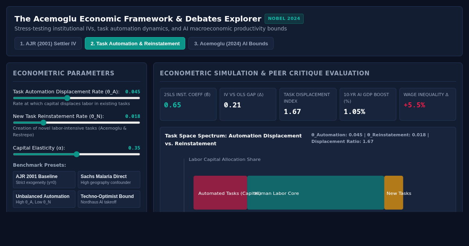Adjust the Capital Elasticity slider
Image resolution: width=469 pixels, height=246 pixels.
tap(77, 154)
